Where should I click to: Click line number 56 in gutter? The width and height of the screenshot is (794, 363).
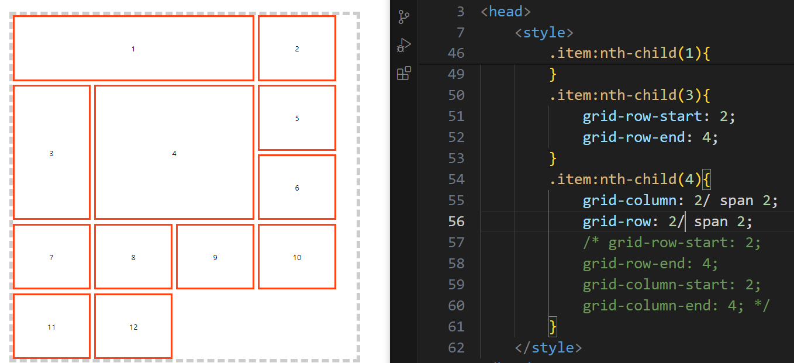pos(456,222)
